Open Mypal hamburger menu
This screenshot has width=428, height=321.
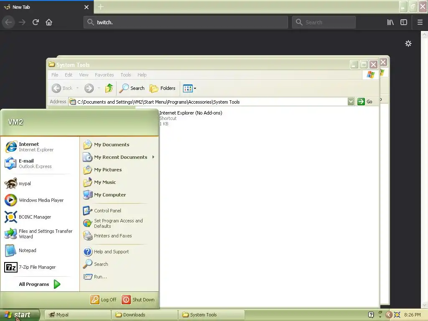coord(420,22)
